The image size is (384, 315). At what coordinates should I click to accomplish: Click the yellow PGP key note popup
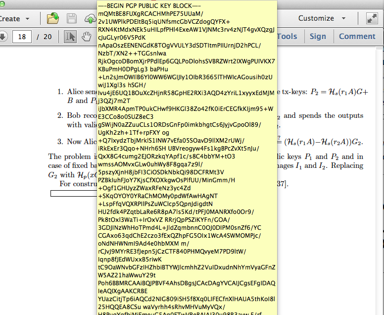coord(187,157)
